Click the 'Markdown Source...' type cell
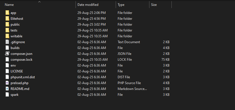Image resolution: width=235 pixels, height=110 pixels. (132, 89)
